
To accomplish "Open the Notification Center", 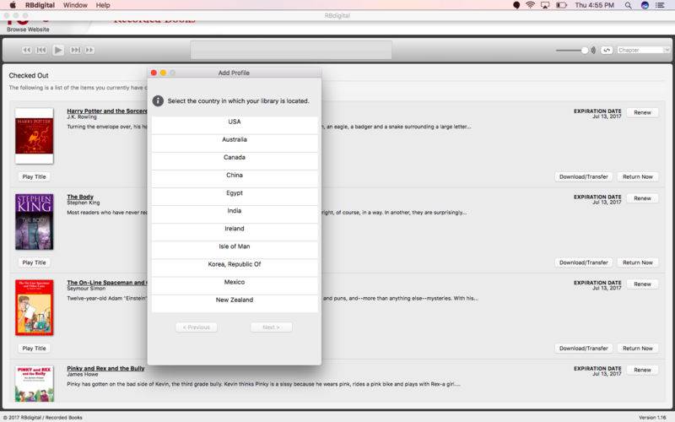I will (660, 5).
